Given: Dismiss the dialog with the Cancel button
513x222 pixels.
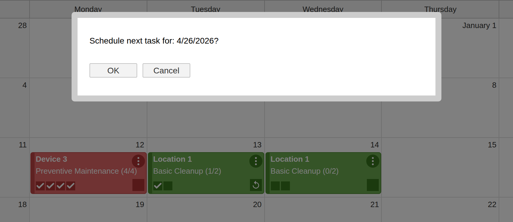Looking at the screenshot, I should [x=166, y=70].
